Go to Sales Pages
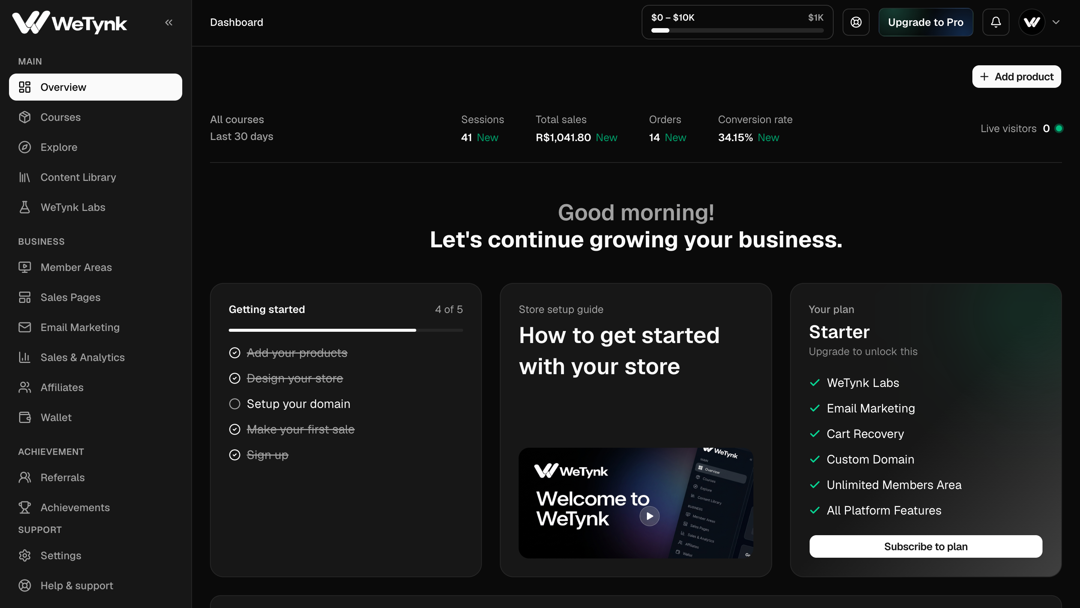 (x=96, y=298)
